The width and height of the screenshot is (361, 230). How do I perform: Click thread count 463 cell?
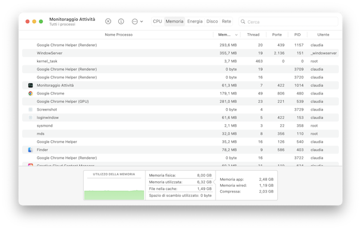[259, 61]
